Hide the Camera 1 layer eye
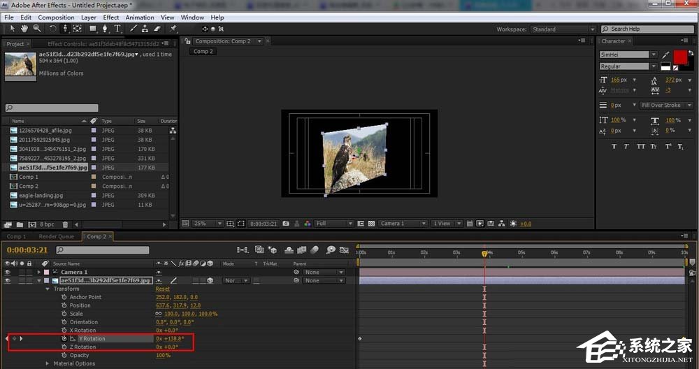The image size is (699, 369). [x=7, y=272]
